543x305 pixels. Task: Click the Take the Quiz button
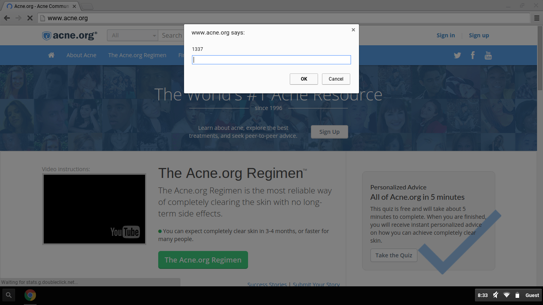(x=394, y=255)
